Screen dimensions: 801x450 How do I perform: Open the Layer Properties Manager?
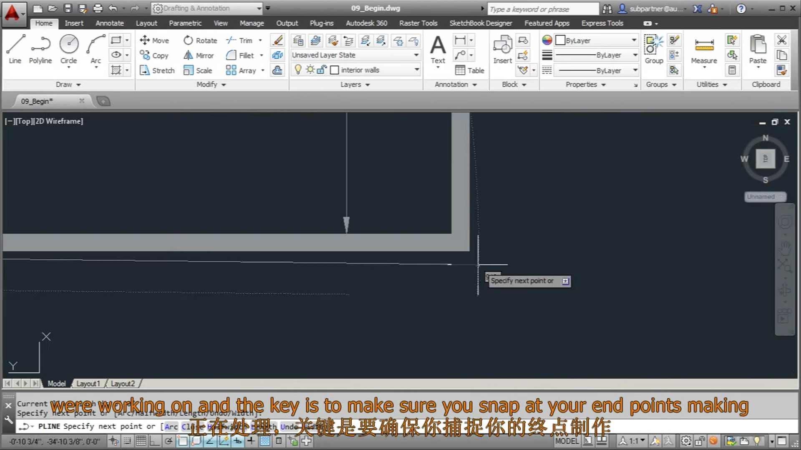click(x=298, y=40)
